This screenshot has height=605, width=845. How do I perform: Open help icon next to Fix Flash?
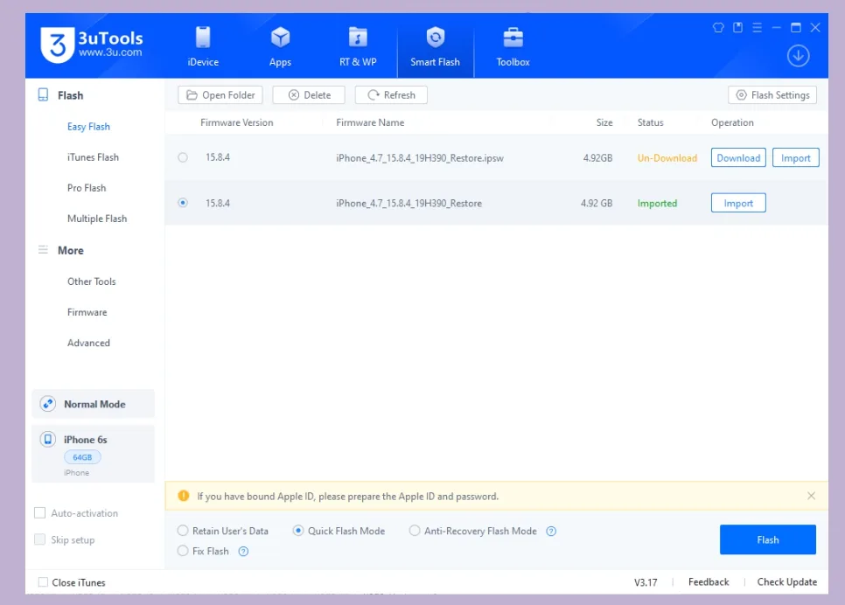243,551
